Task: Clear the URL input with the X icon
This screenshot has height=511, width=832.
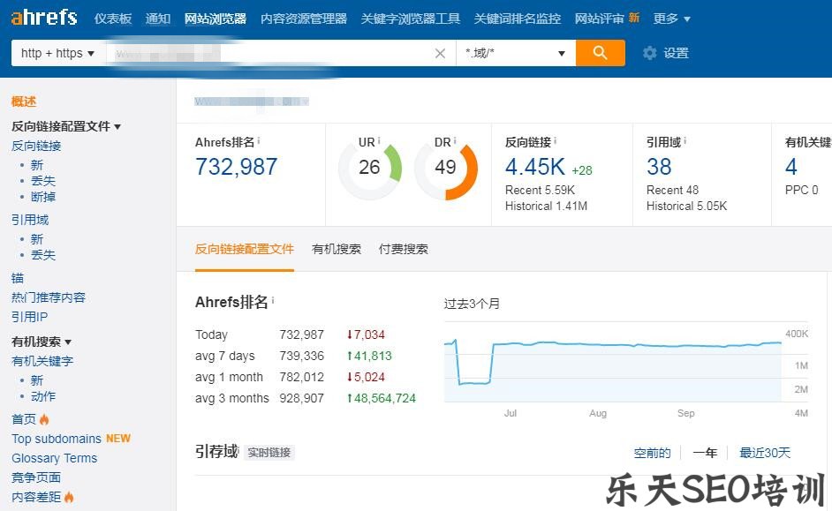Action: 440,53
